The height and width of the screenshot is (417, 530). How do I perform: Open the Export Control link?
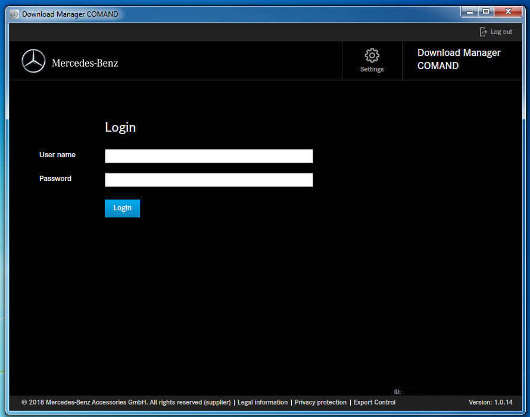(375, 402)
